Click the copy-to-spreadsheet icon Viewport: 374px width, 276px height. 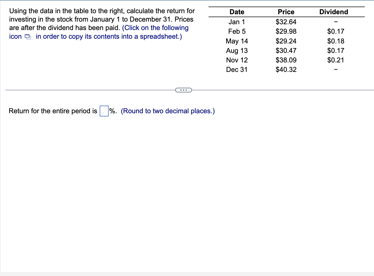pyautogui.click(x=28, y=37)
